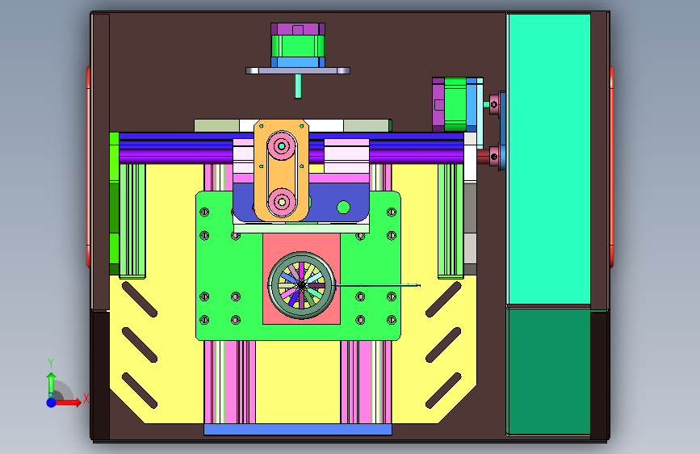This screenshot has width=700, height=454.
Task: Click the blue Z axis ball of the triad
Action: [52, 402]
